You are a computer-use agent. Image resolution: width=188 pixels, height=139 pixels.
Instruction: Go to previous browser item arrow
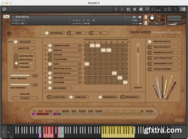click(x=116, y=9)
